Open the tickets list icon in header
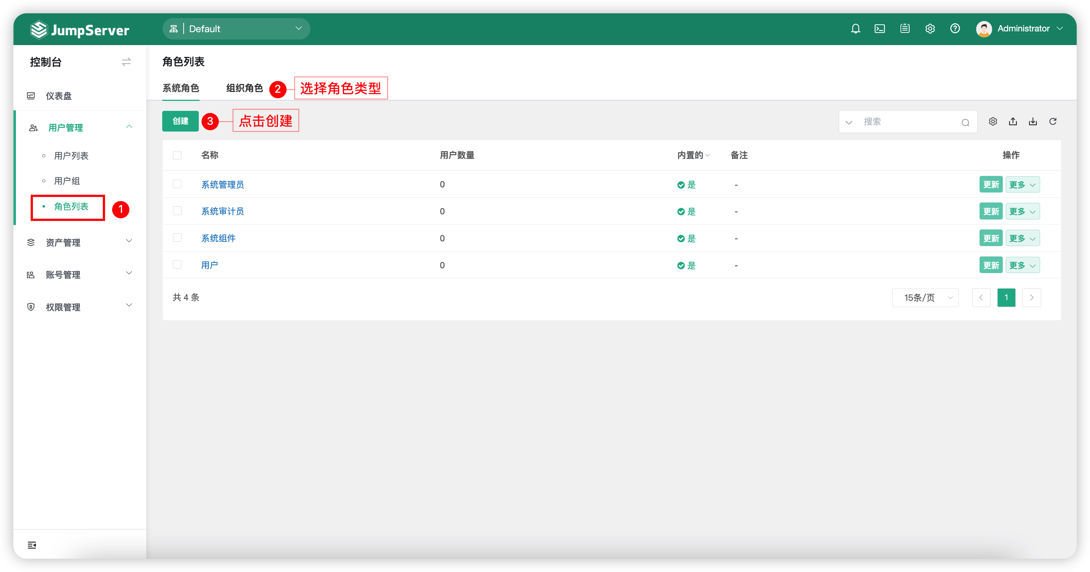1090x572 pixels. (905, 29)
